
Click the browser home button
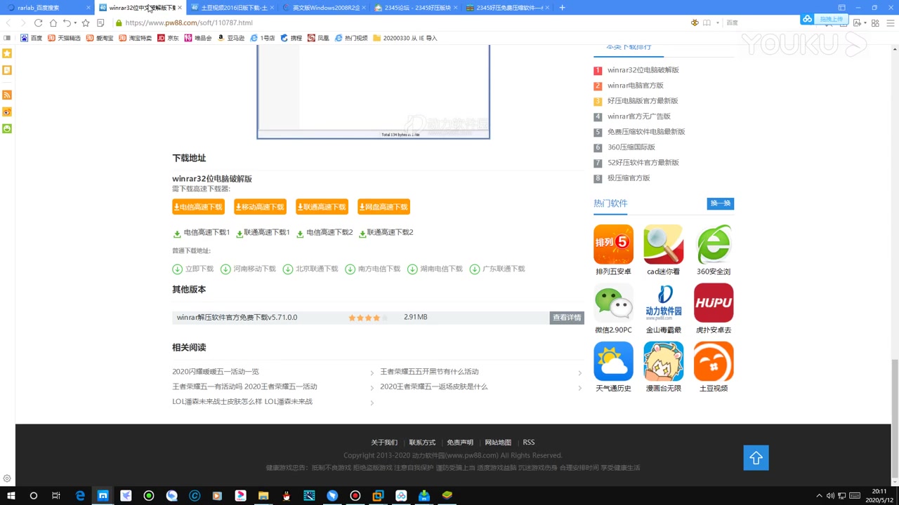click(53, 22)
